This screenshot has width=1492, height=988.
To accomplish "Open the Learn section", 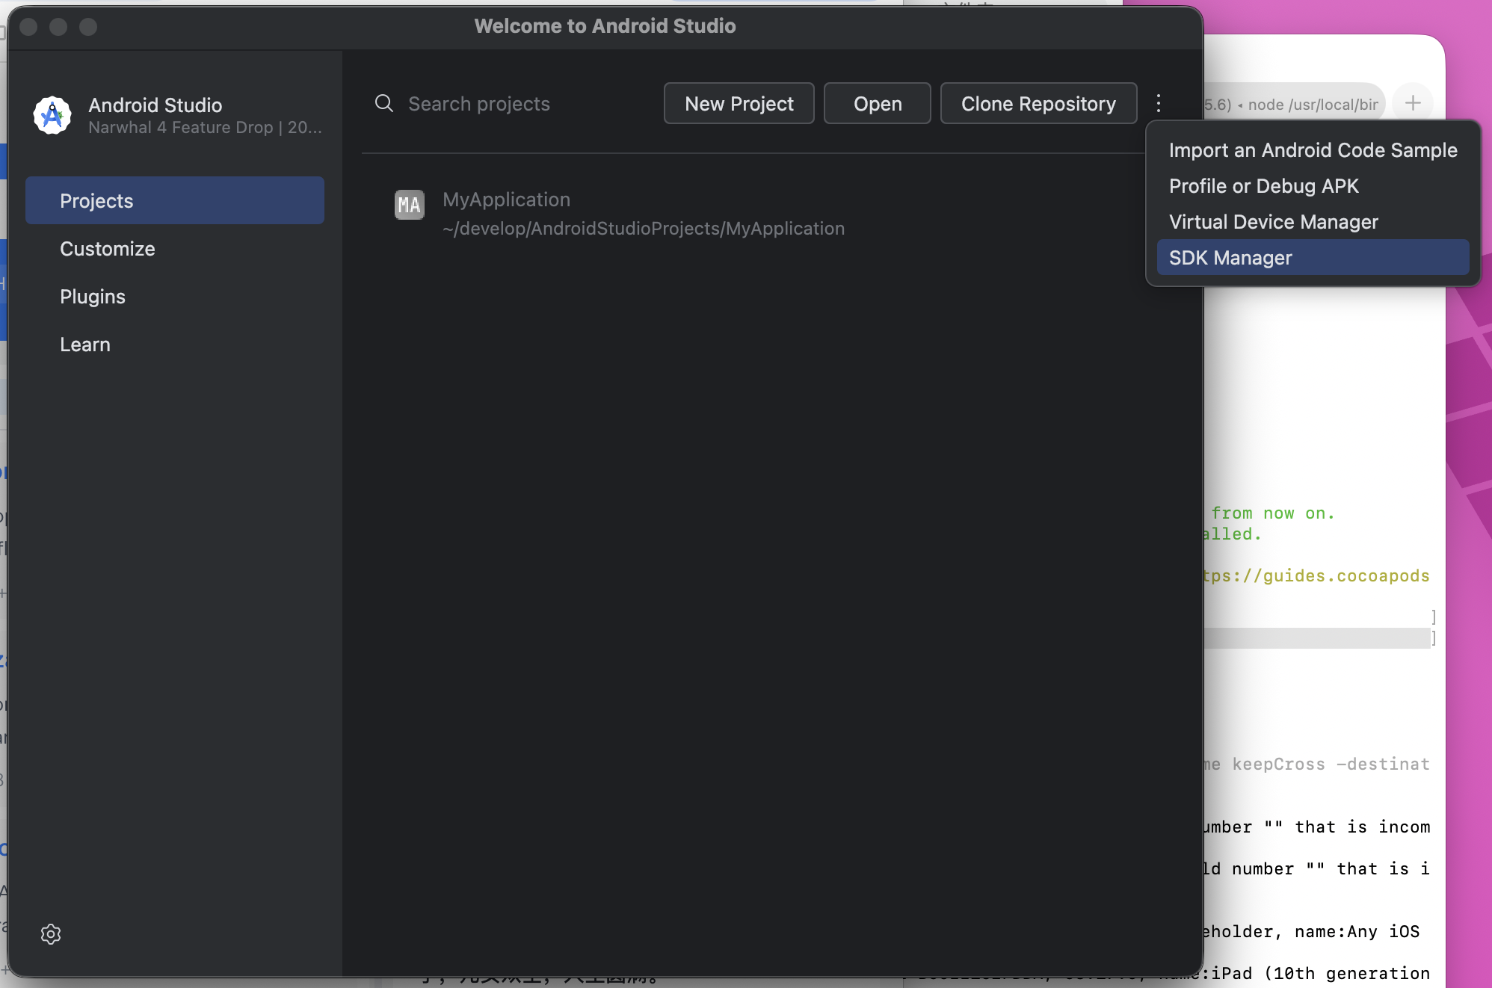I will pos(85,345).
